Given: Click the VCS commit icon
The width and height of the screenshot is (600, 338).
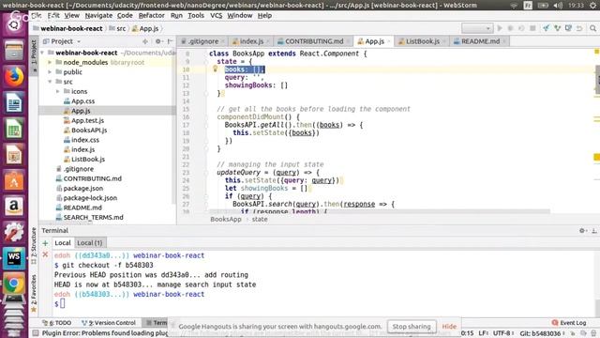Looking at the screenshot, I should point(557,28).
